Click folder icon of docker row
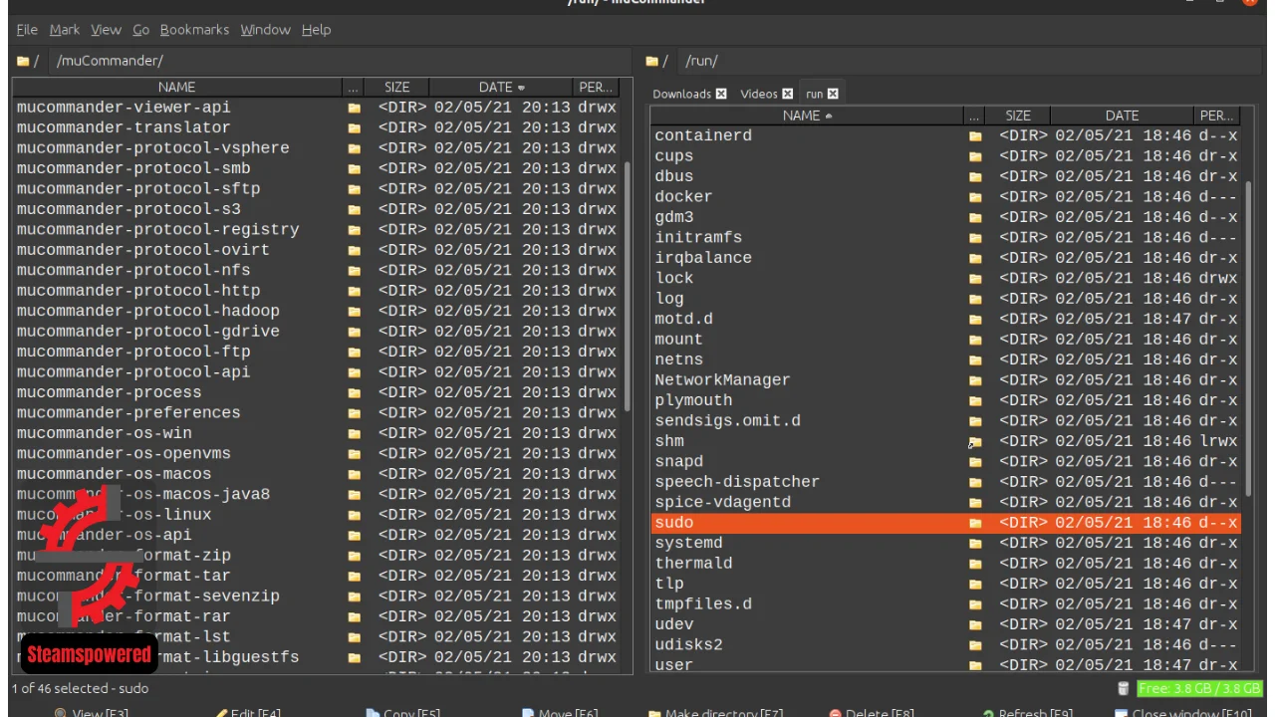 [x=975, y=197]
